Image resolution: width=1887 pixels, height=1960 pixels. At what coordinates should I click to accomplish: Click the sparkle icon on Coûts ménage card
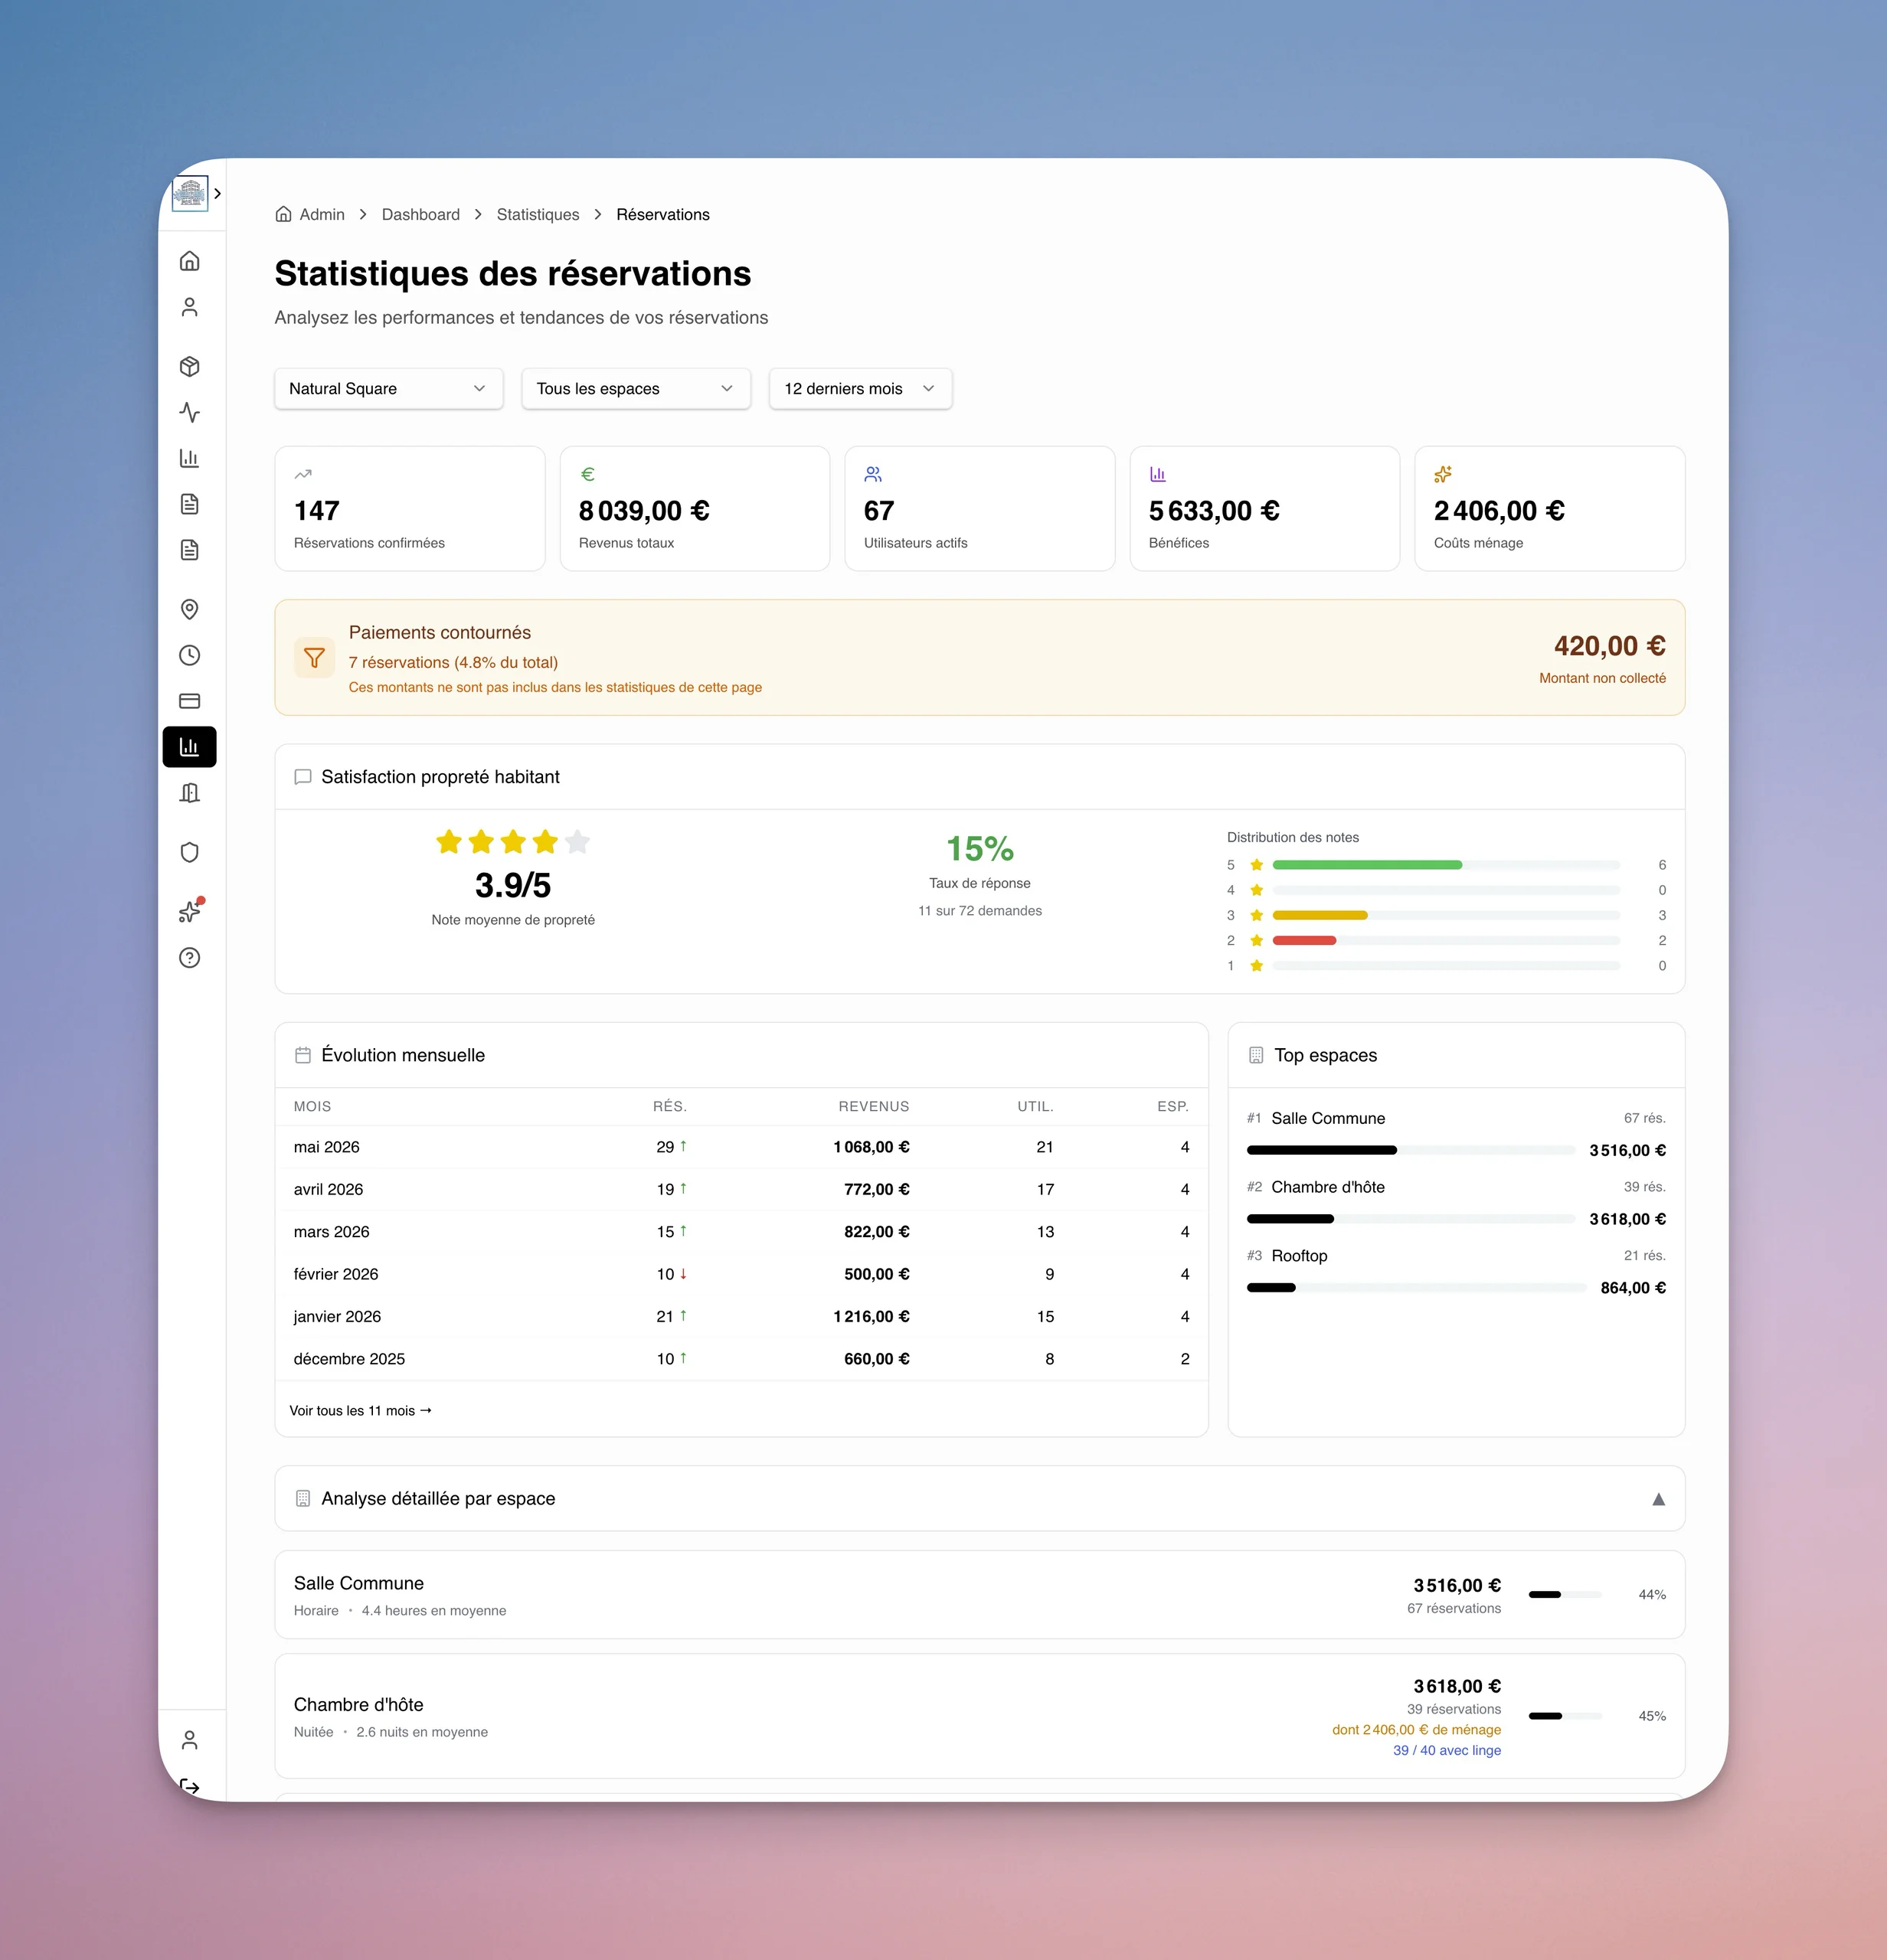(x=1443, y=474)
